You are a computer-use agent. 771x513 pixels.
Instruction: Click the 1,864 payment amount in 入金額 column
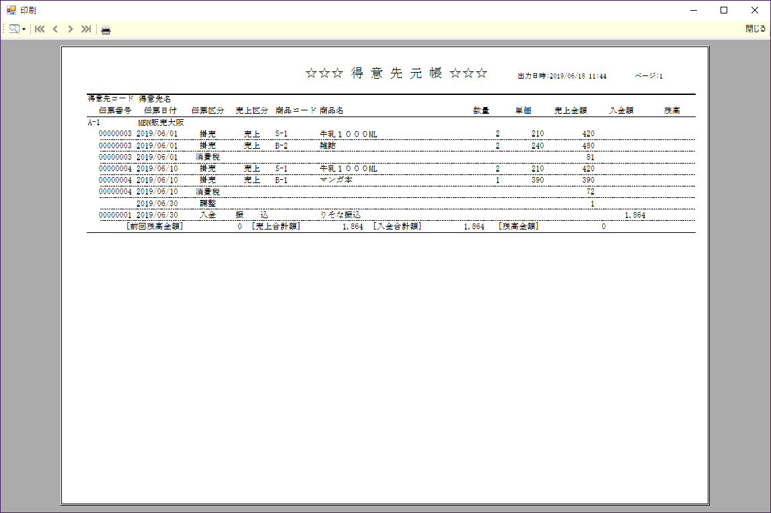tap(635, 215)
